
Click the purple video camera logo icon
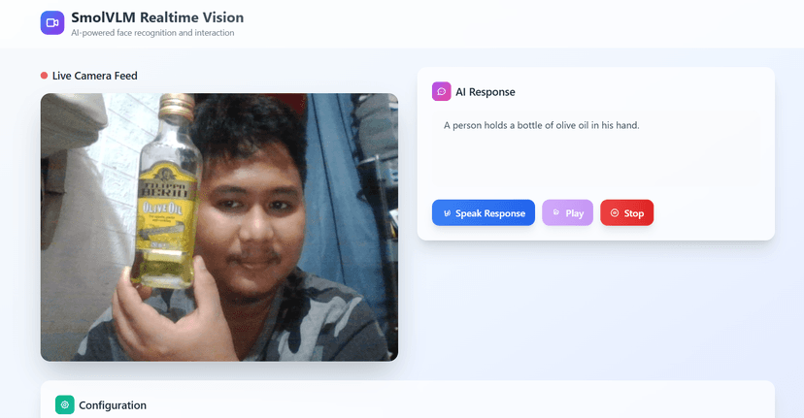tap(52, 22)
